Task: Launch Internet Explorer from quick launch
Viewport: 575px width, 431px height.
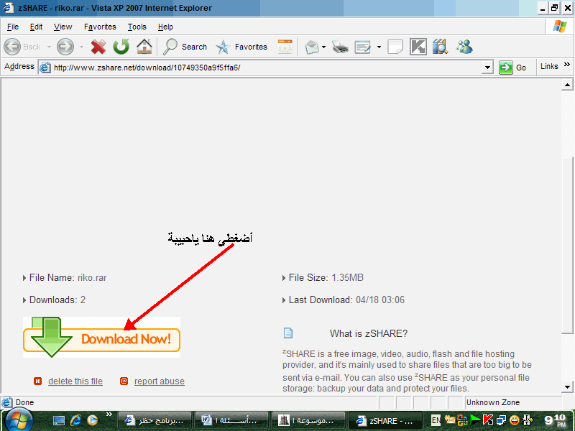Action: (76, 420)
